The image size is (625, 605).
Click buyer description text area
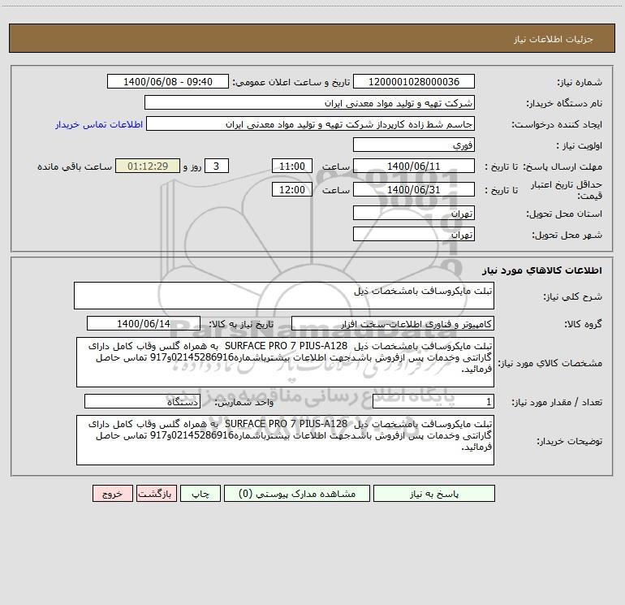click(285, 440)
